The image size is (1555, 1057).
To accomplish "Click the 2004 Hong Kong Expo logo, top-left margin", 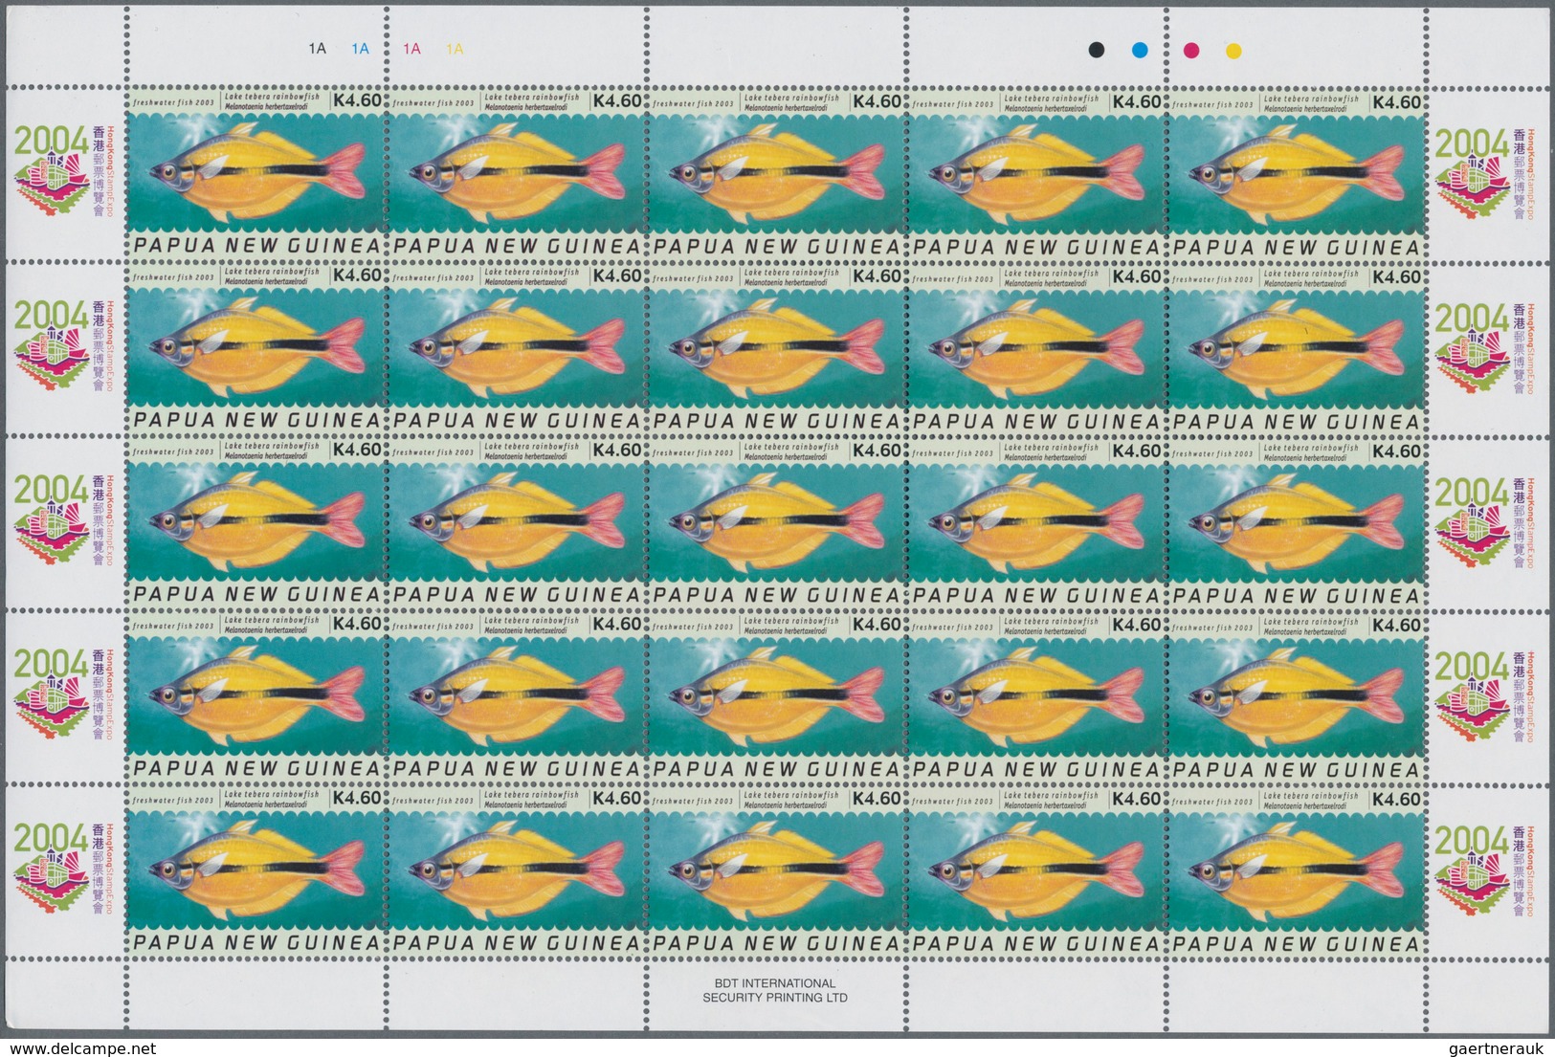I will (63, 173).
